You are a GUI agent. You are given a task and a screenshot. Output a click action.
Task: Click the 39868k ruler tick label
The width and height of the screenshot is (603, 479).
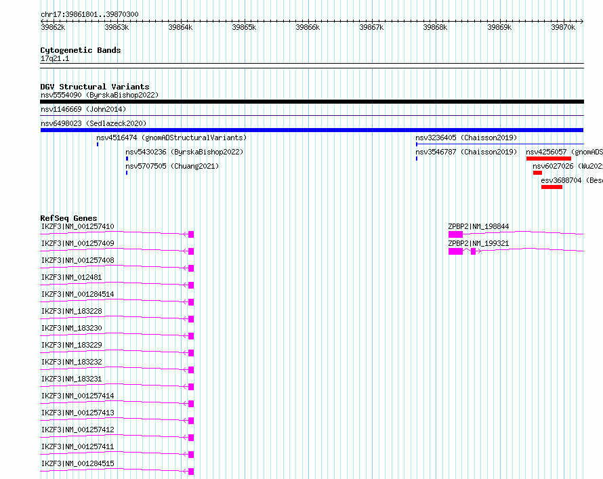(435, 27)
